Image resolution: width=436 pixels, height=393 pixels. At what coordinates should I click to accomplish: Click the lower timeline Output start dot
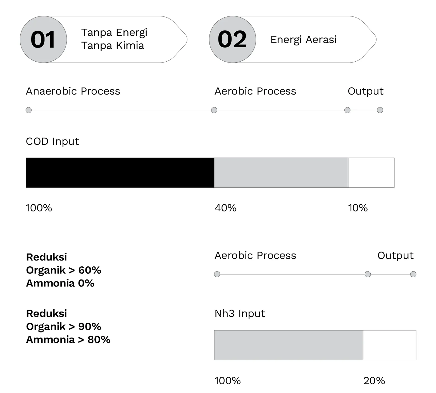(368, 274)
